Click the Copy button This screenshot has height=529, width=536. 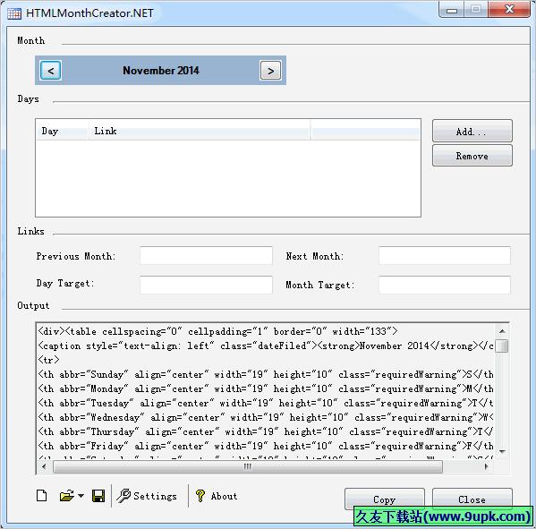pyautogui.click(x=384, y=499)
